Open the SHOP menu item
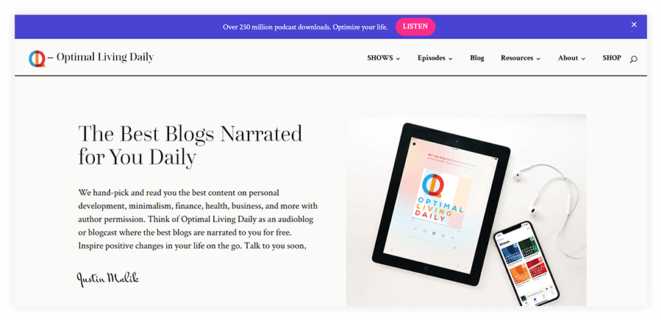Screen dimensions: 661x320 pyautogui.click(x=612, y=58)
